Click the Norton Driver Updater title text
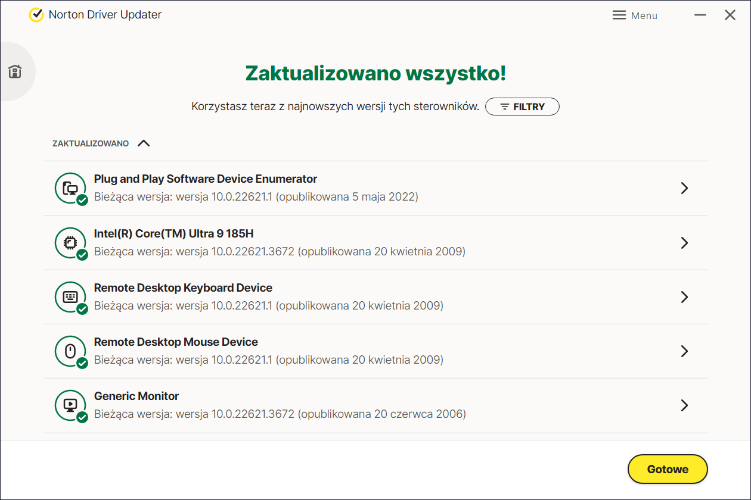 coord(105,15)
